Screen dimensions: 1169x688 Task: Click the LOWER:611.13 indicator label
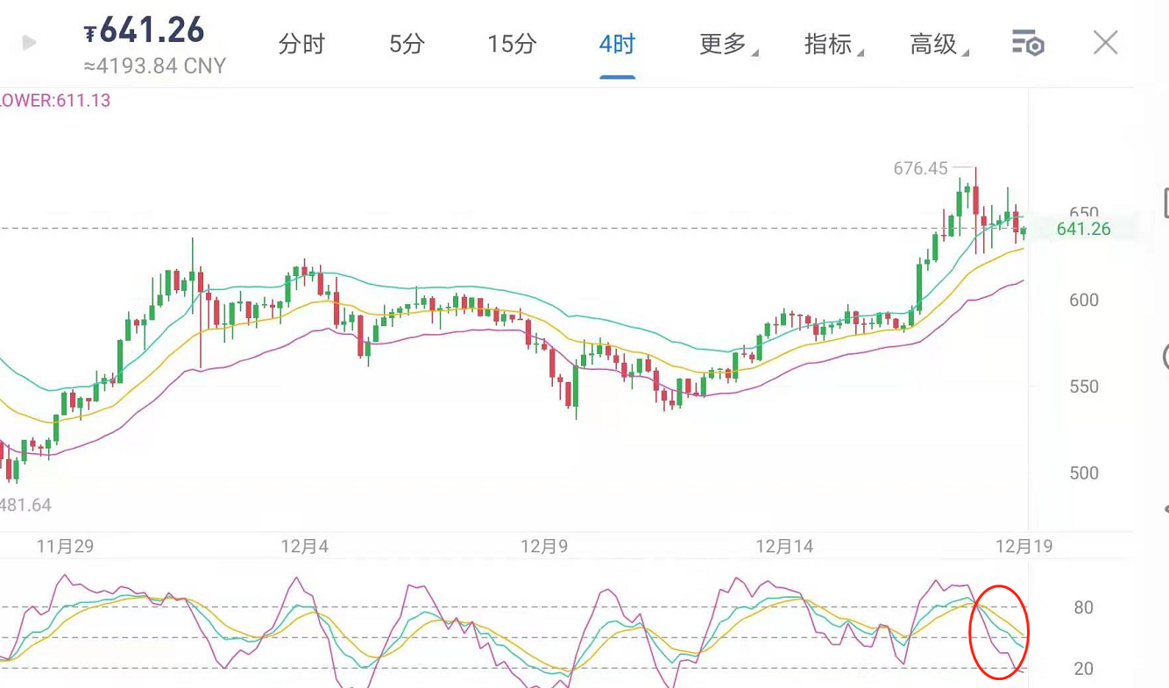(54, 101)
